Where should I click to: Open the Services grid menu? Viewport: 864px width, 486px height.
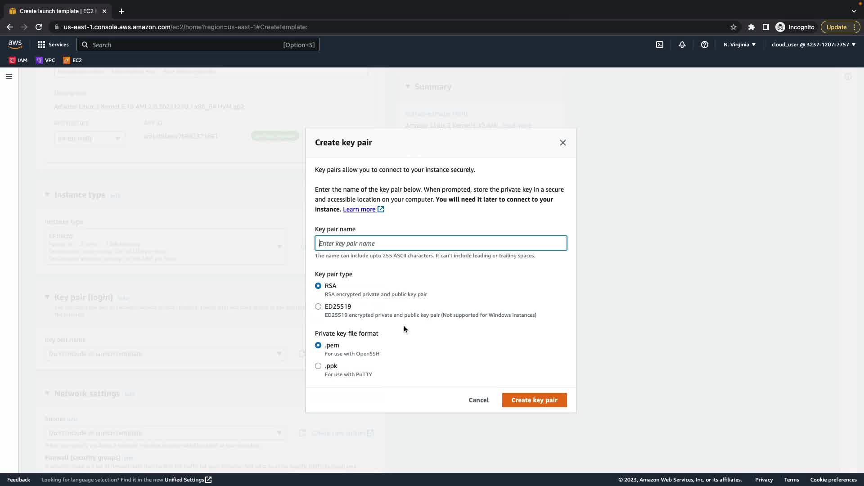click(53, 45)
